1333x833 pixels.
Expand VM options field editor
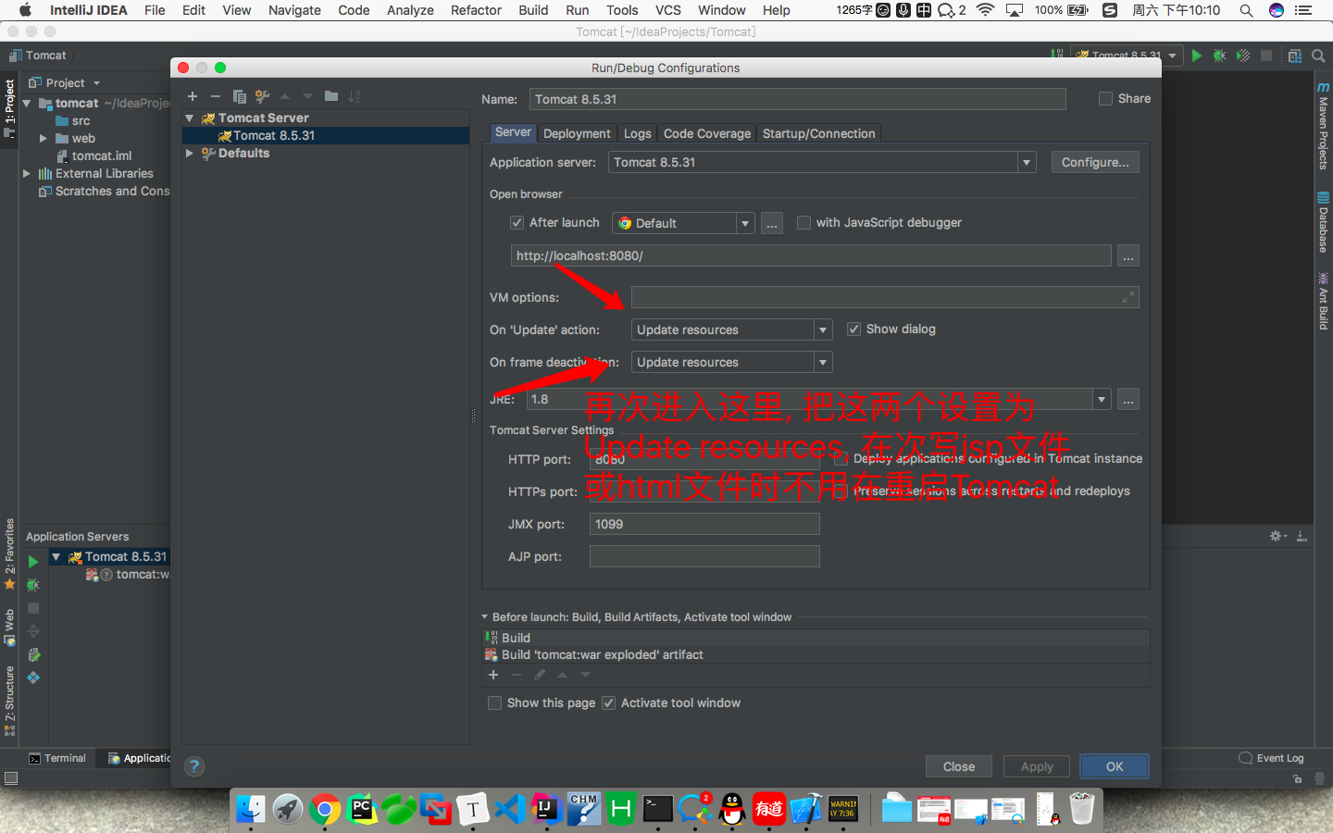pos(1128,297)
